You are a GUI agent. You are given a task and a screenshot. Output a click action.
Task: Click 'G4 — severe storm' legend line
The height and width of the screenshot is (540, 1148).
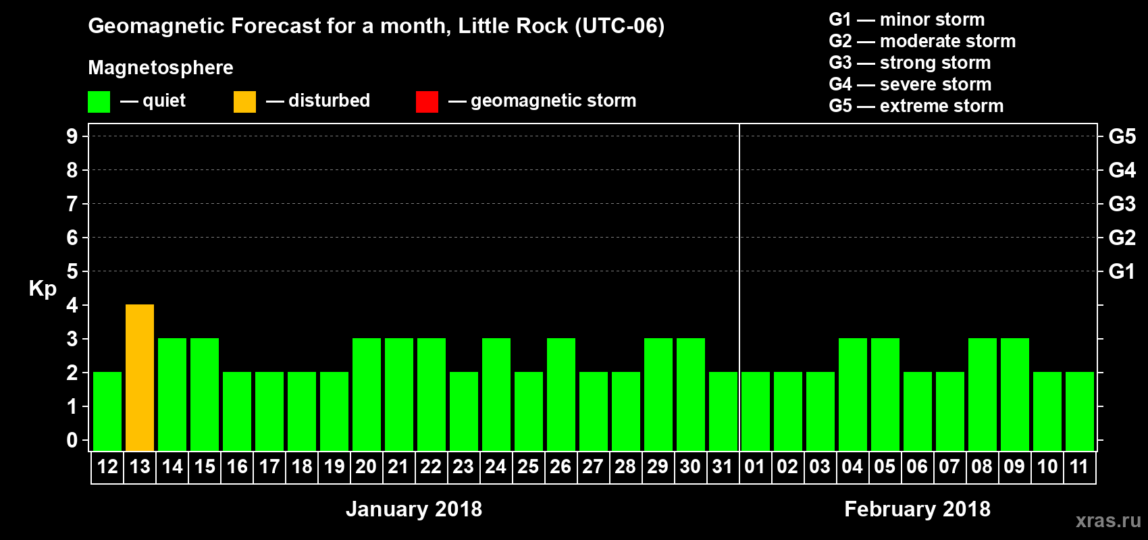pos(910,84)
